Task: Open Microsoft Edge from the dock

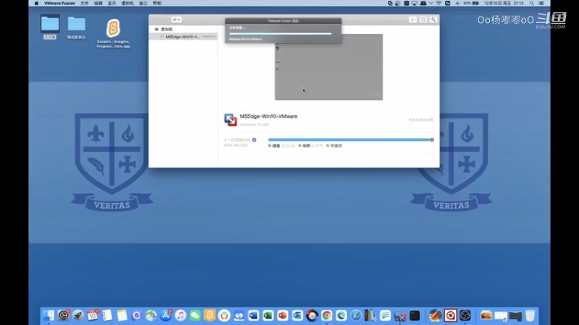Action: click(341, 316)
